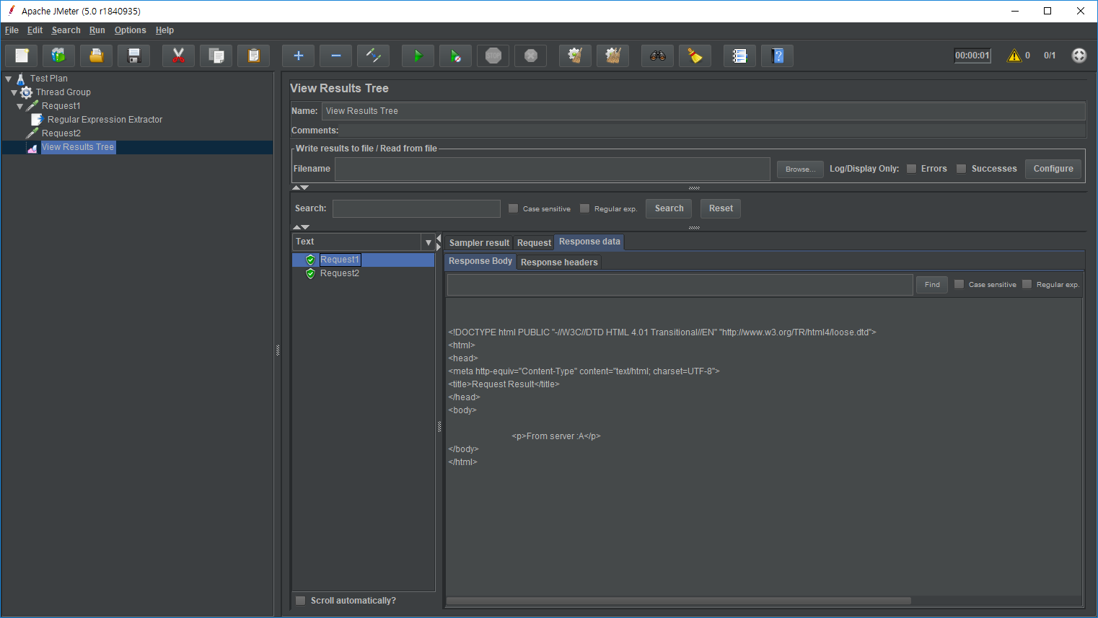Click the Paste clipboard icon
This screenshot has height=618, width=1098.
[254, 56]
